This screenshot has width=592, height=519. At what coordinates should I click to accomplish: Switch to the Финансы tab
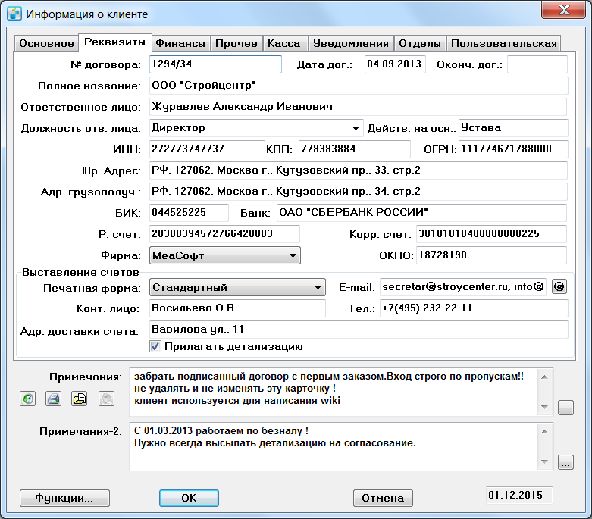(x=180, y=43)
